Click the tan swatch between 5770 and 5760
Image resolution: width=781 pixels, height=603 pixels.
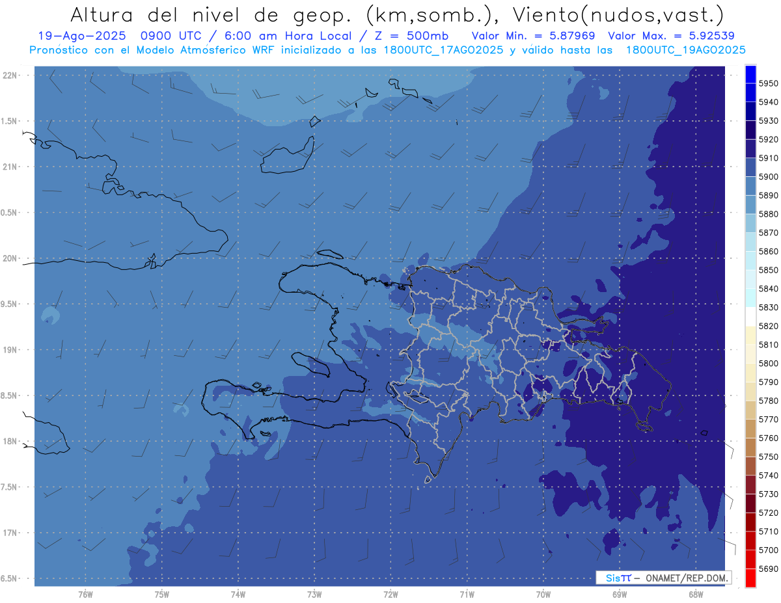pos(750,428)
